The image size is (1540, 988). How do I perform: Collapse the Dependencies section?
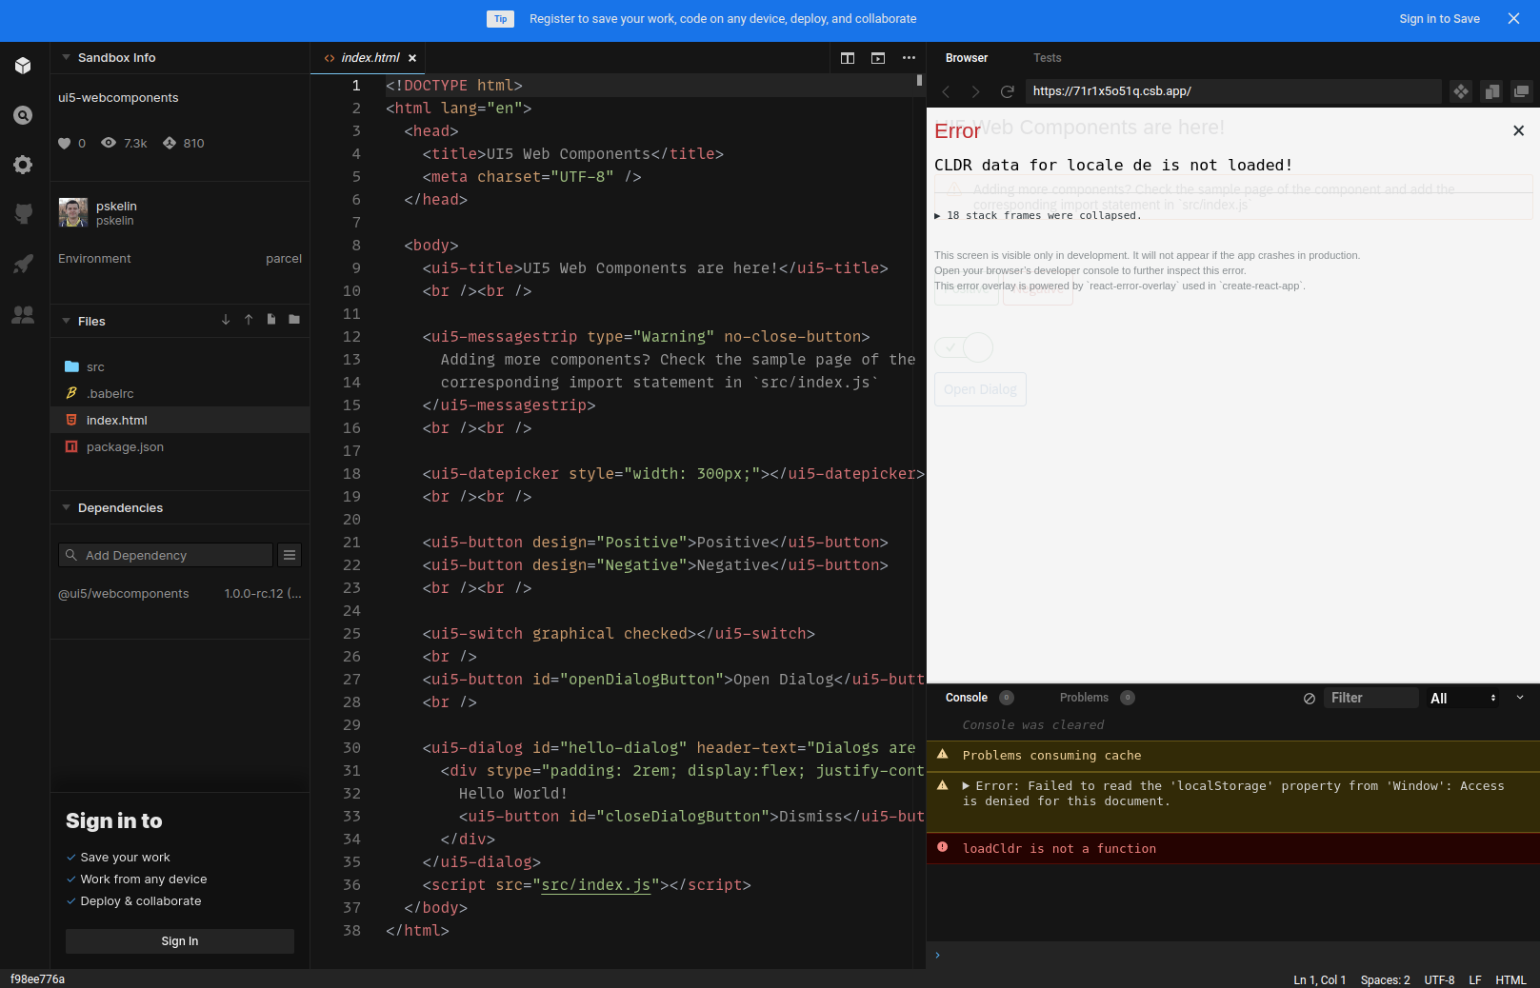pos(66,507)
